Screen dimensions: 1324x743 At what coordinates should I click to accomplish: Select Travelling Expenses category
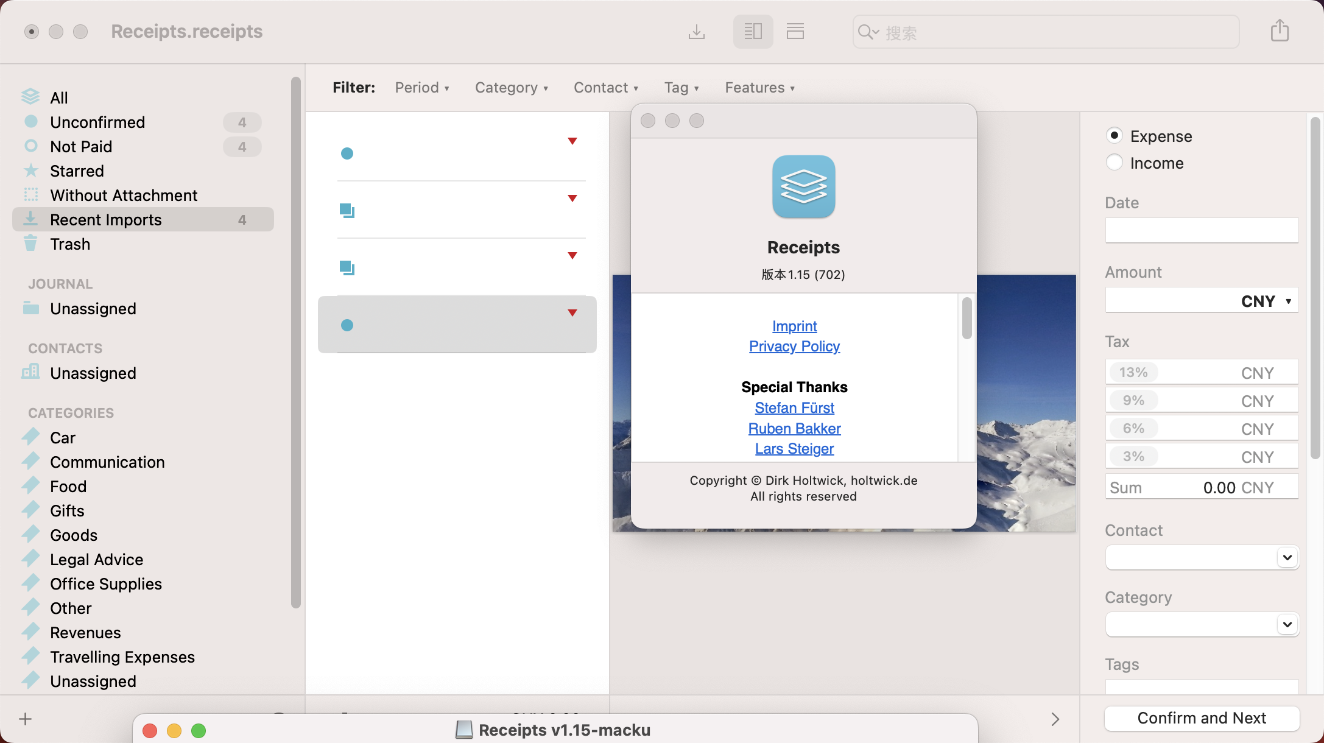point(143,657)
